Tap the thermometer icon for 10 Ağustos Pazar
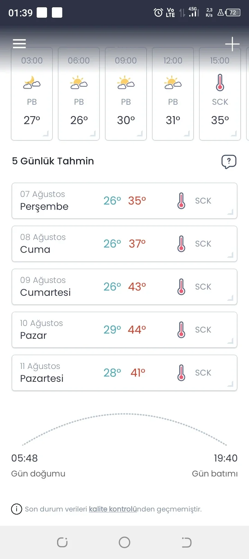This screenshot has width=249, height=559. [181, 330]
